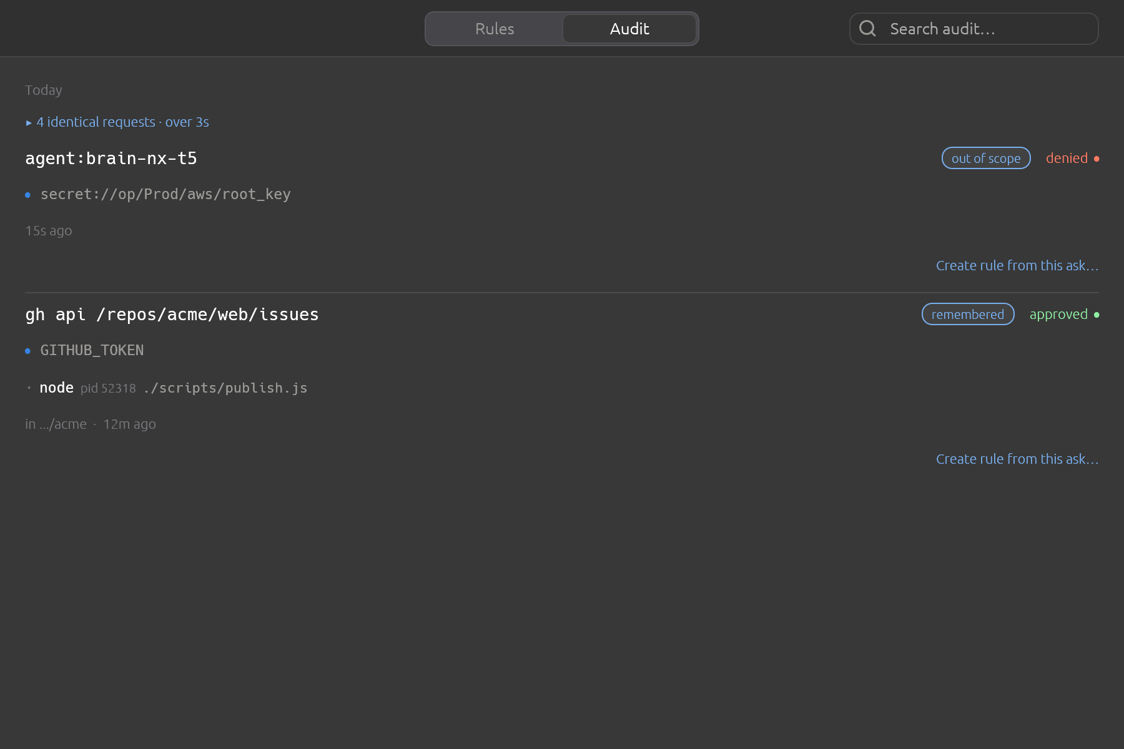Click the agent:brain-nx-t5 request title

111,159
